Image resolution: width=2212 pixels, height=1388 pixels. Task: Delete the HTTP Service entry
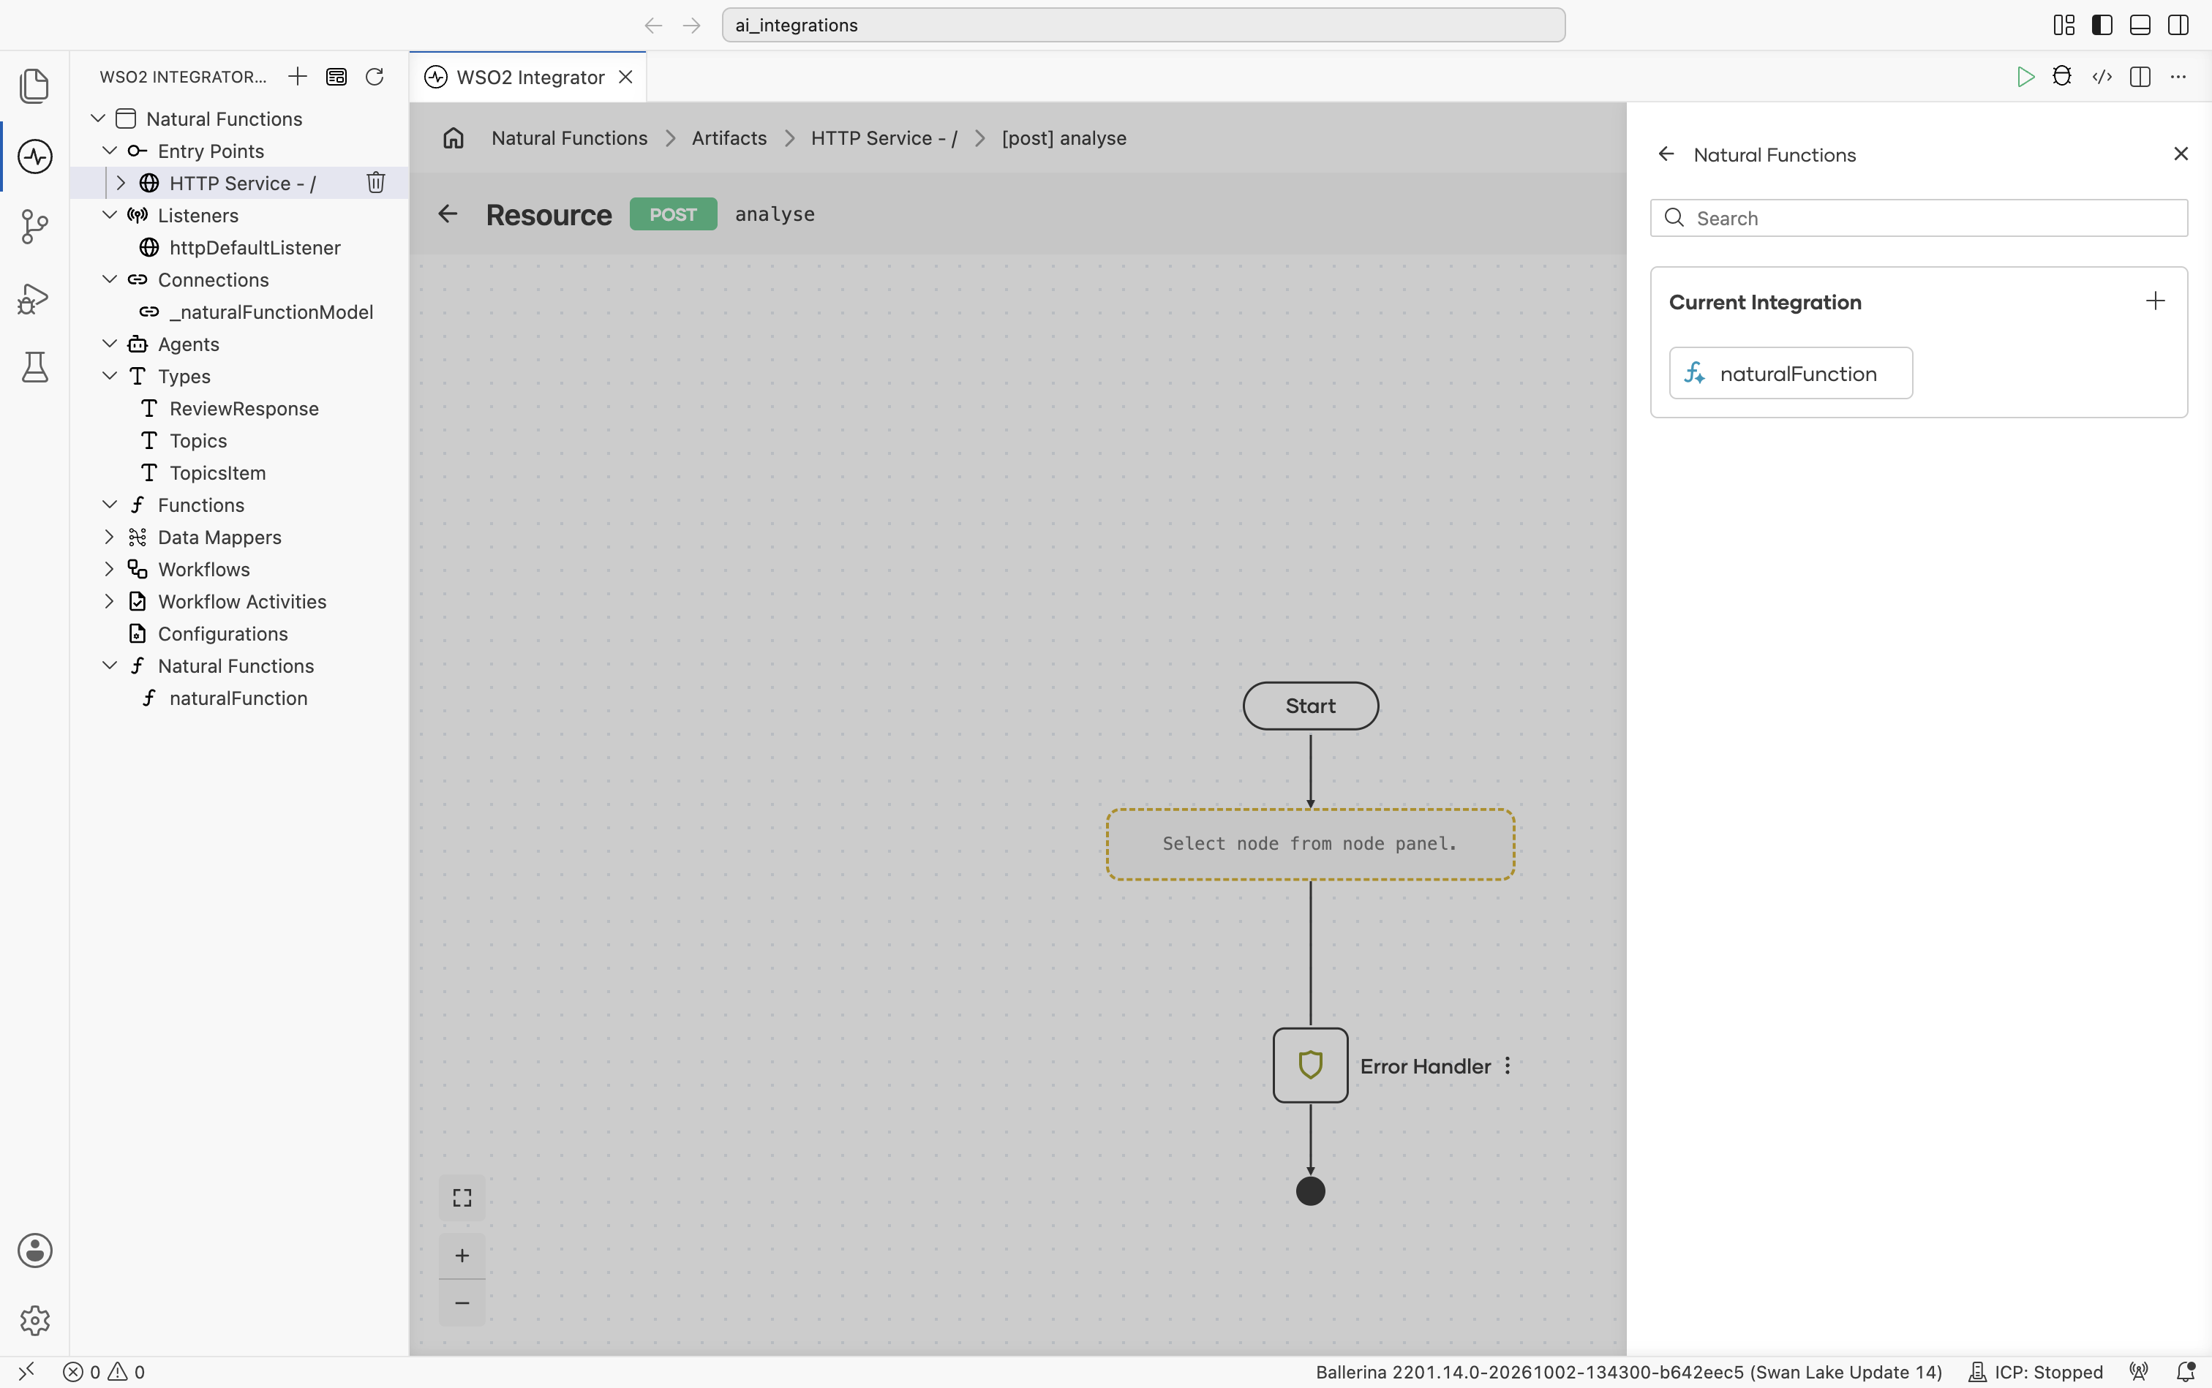(x=375, y=183)
